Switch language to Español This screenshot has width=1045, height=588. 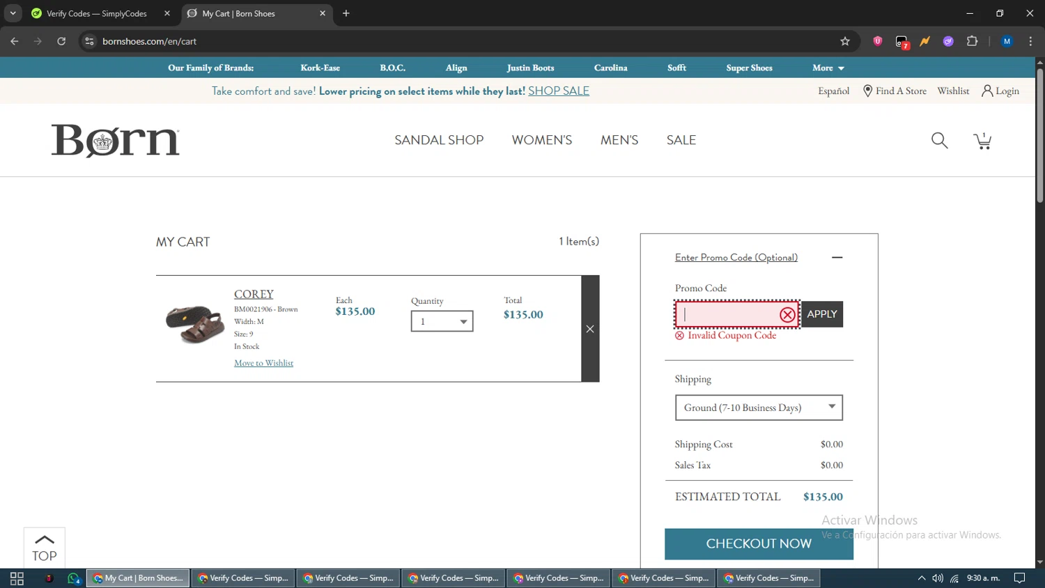point(833,91)
